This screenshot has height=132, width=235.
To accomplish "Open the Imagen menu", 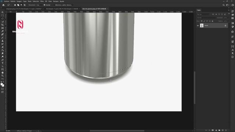I will pyautogui.click(x=19, y=1).
